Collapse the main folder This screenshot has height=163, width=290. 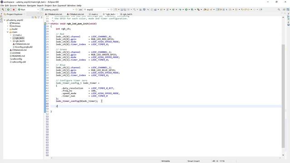click(x=8, y=32)
